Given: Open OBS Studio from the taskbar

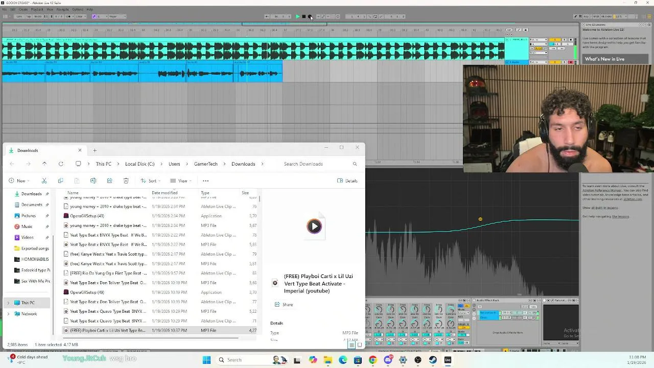Looking at the screenshot, I should click(x=418, y=360).
